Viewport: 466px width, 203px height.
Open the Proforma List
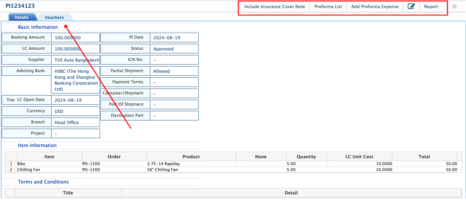point(328,6)
